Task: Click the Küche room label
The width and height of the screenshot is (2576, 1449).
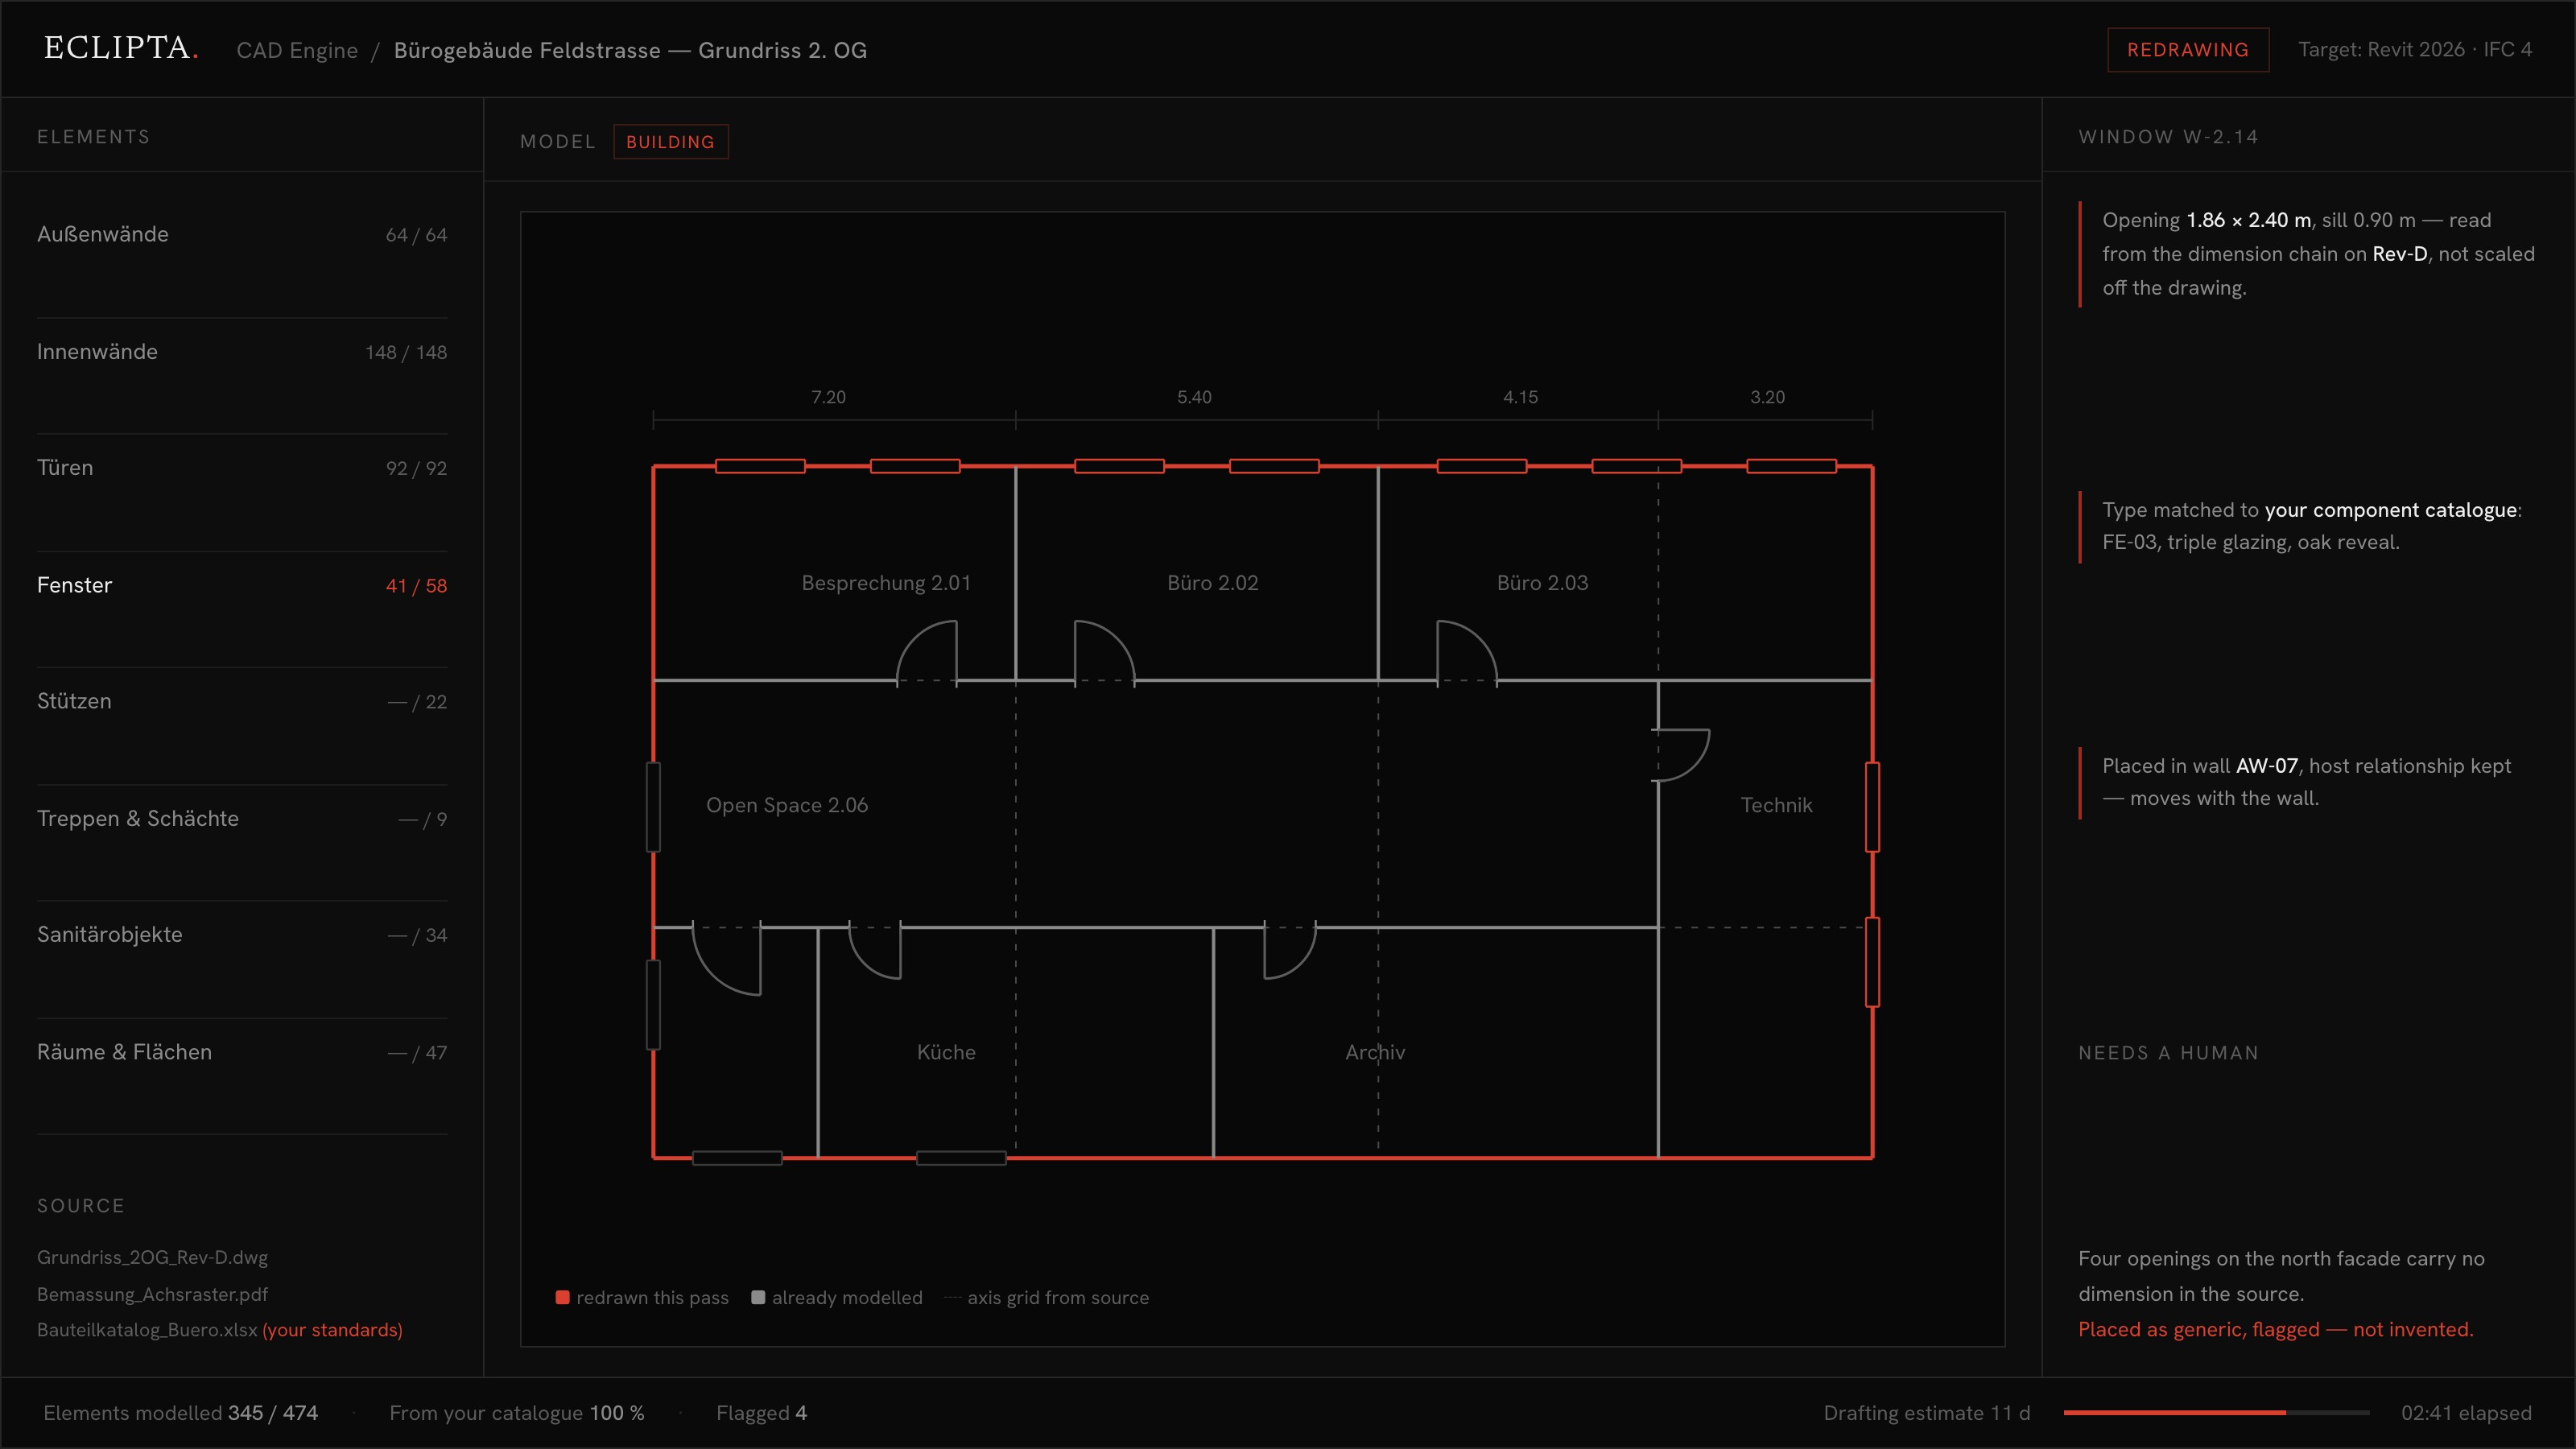Action: tap(946, 1052)
